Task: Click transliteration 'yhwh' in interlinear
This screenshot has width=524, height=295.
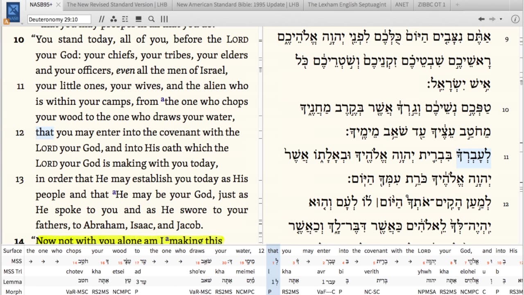Action: tap(424, 271)
